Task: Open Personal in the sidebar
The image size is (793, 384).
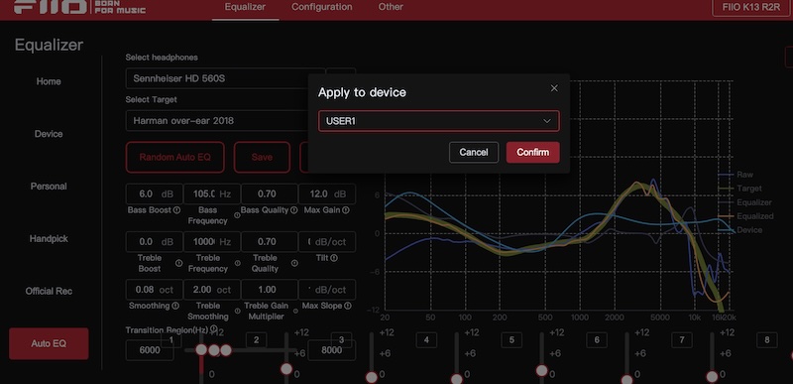Action: tap(49, 187)
